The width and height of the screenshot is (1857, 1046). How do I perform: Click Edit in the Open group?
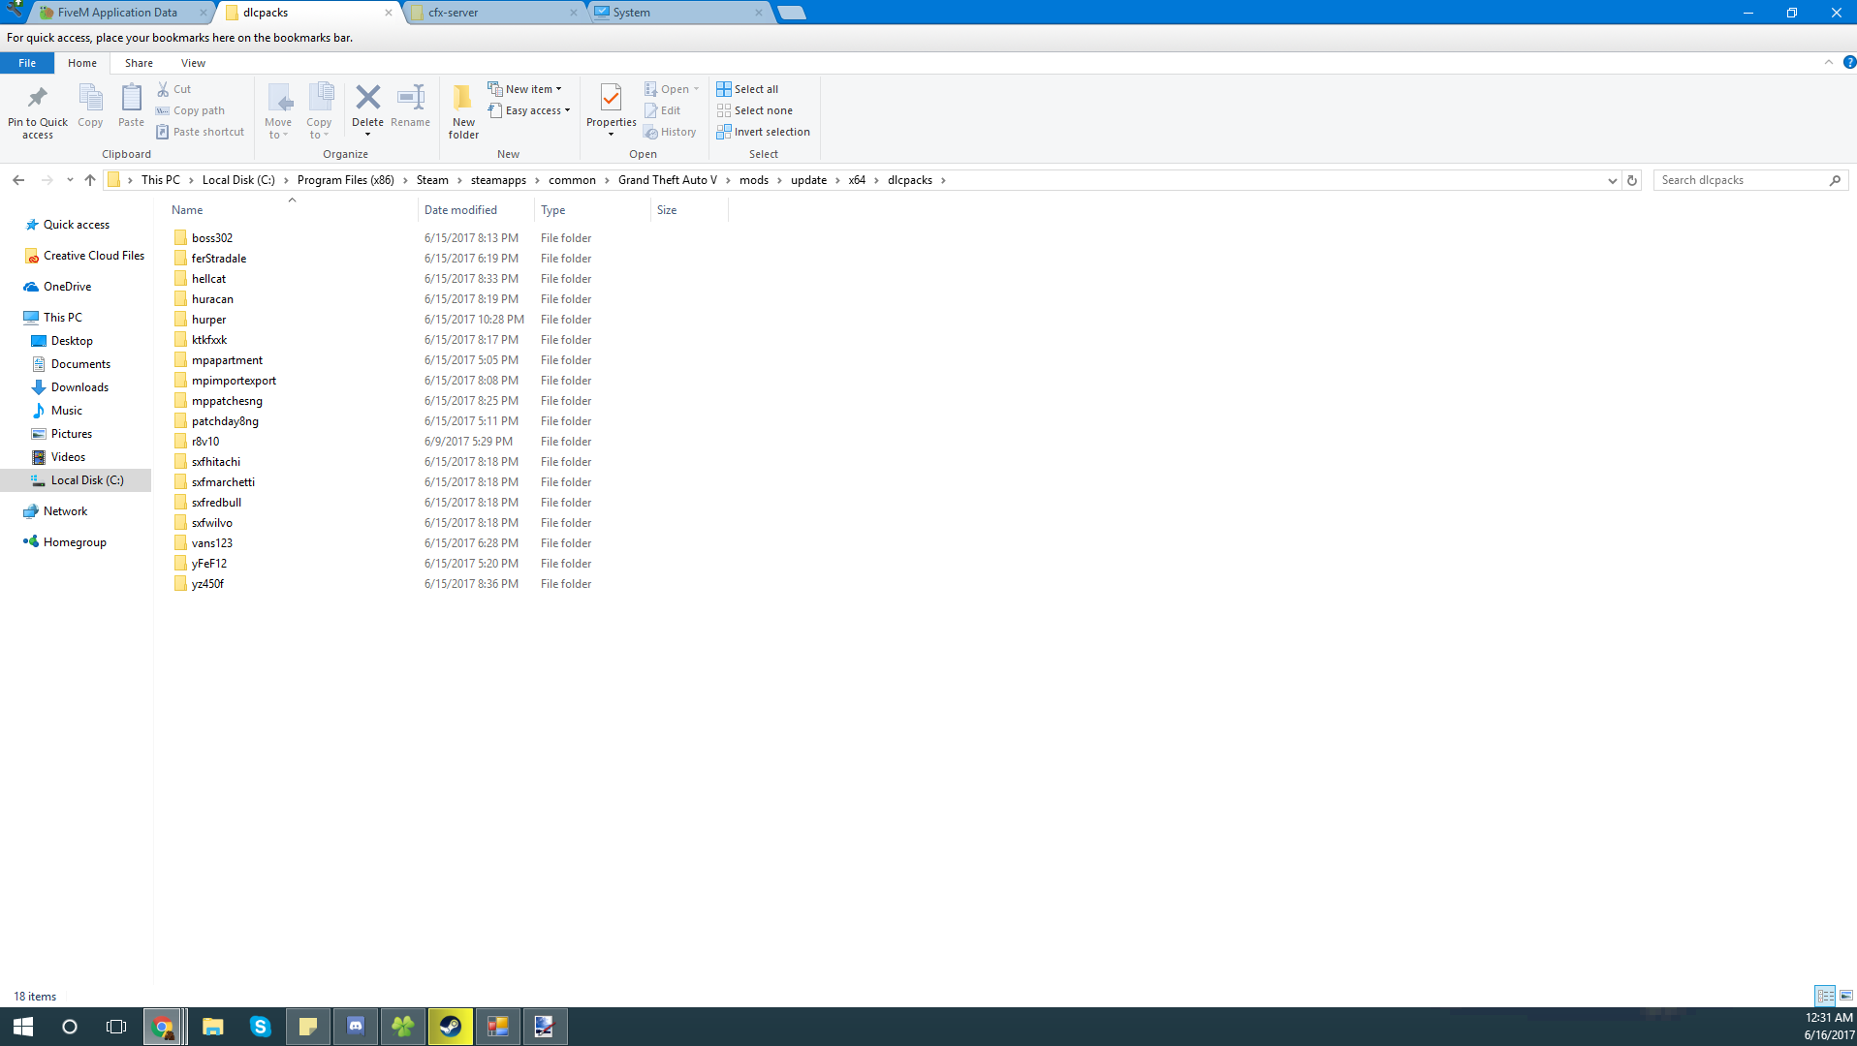pyautogui.click(x=663, y=110)
